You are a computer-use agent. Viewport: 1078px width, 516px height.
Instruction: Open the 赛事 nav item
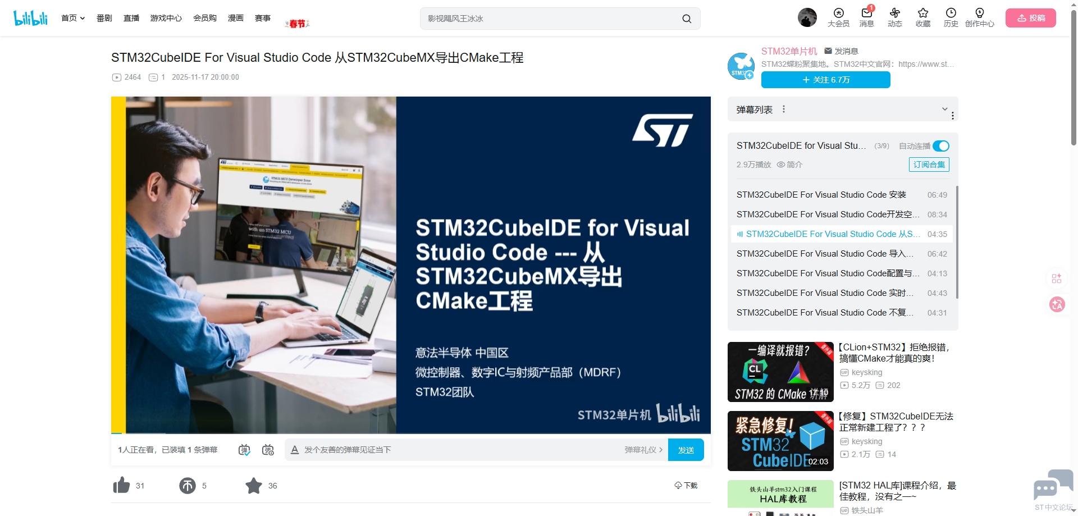[263, 18]
